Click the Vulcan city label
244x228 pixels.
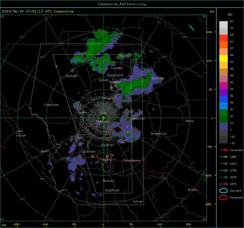click(x=138, y=201)
